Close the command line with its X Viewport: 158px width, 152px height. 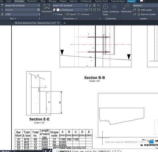click(x=46, y=151)
